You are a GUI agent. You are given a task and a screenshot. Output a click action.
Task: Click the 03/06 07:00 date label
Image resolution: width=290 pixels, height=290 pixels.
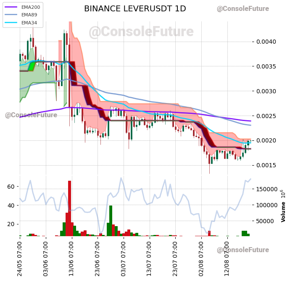tap(46, 259)
